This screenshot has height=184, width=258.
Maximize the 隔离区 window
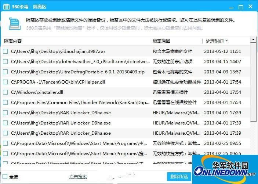pos(241,7)
